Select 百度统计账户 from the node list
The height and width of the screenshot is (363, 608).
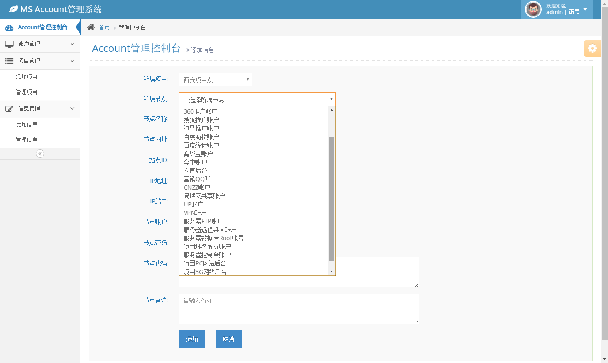coord(201,145)
